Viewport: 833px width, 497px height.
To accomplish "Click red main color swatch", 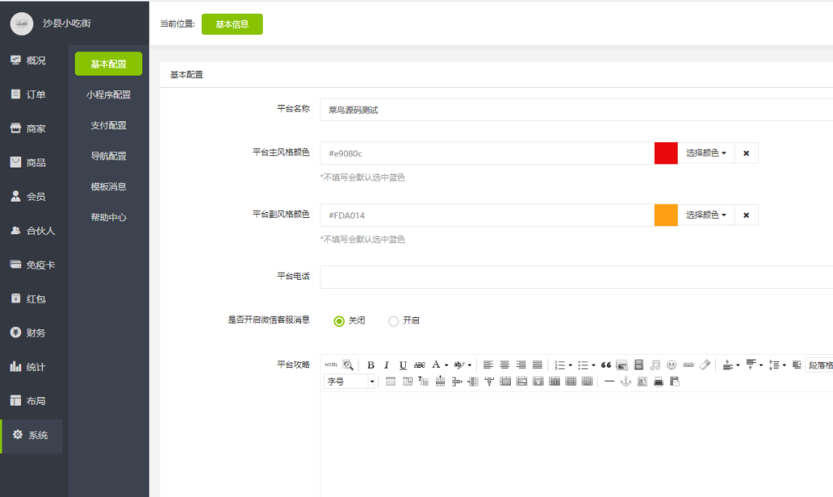I will [666, 153].
